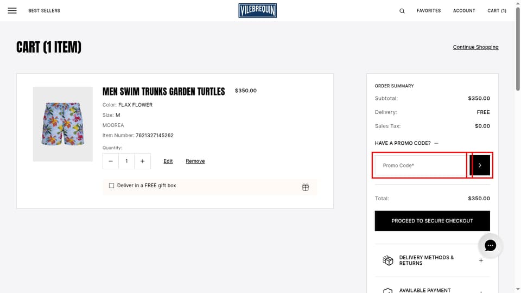Viewport: 521px width, 293px height.
Task: Open Account page
Action: [464, 11]
